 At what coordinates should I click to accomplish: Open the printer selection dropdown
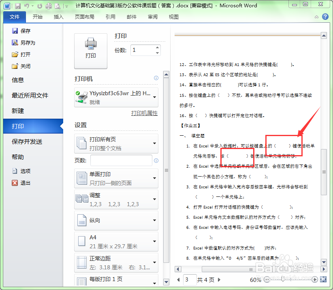tap(116, 98)
